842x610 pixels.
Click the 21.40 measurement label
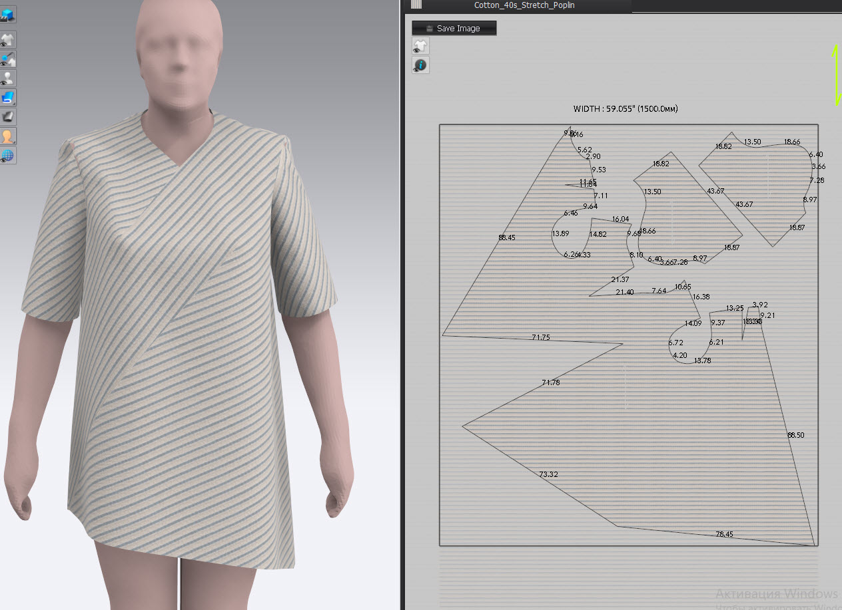(x=625, y=292)
